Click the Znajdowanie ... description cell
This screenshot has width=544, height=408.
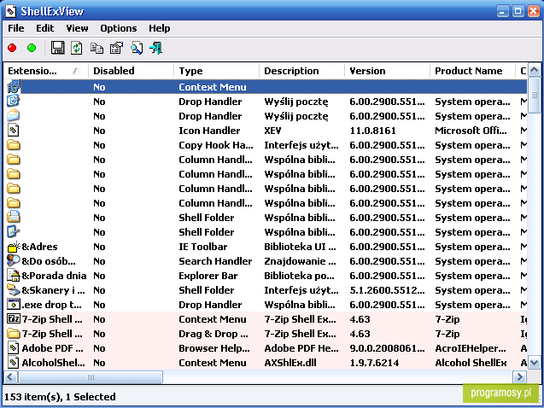(x=300, y=260)
